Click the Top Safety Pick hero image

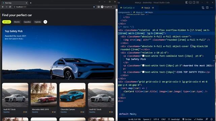click(x=58, y=52)
